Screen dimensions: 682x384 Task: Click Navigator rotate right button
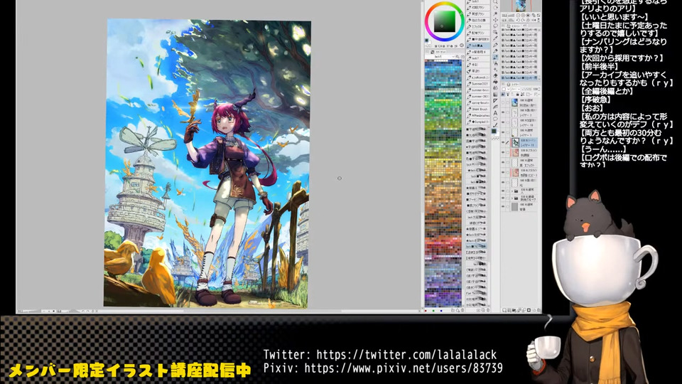(522, 21)
